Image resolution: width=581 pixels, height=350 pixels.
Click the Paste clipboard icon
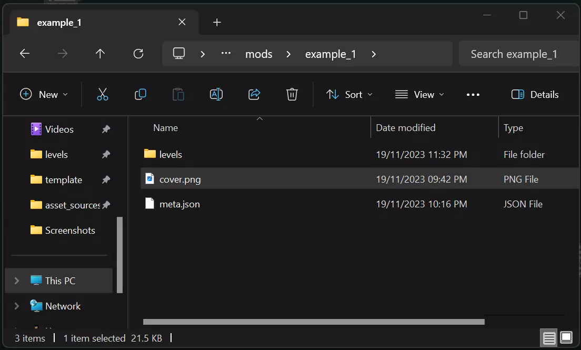click(178, 95)
